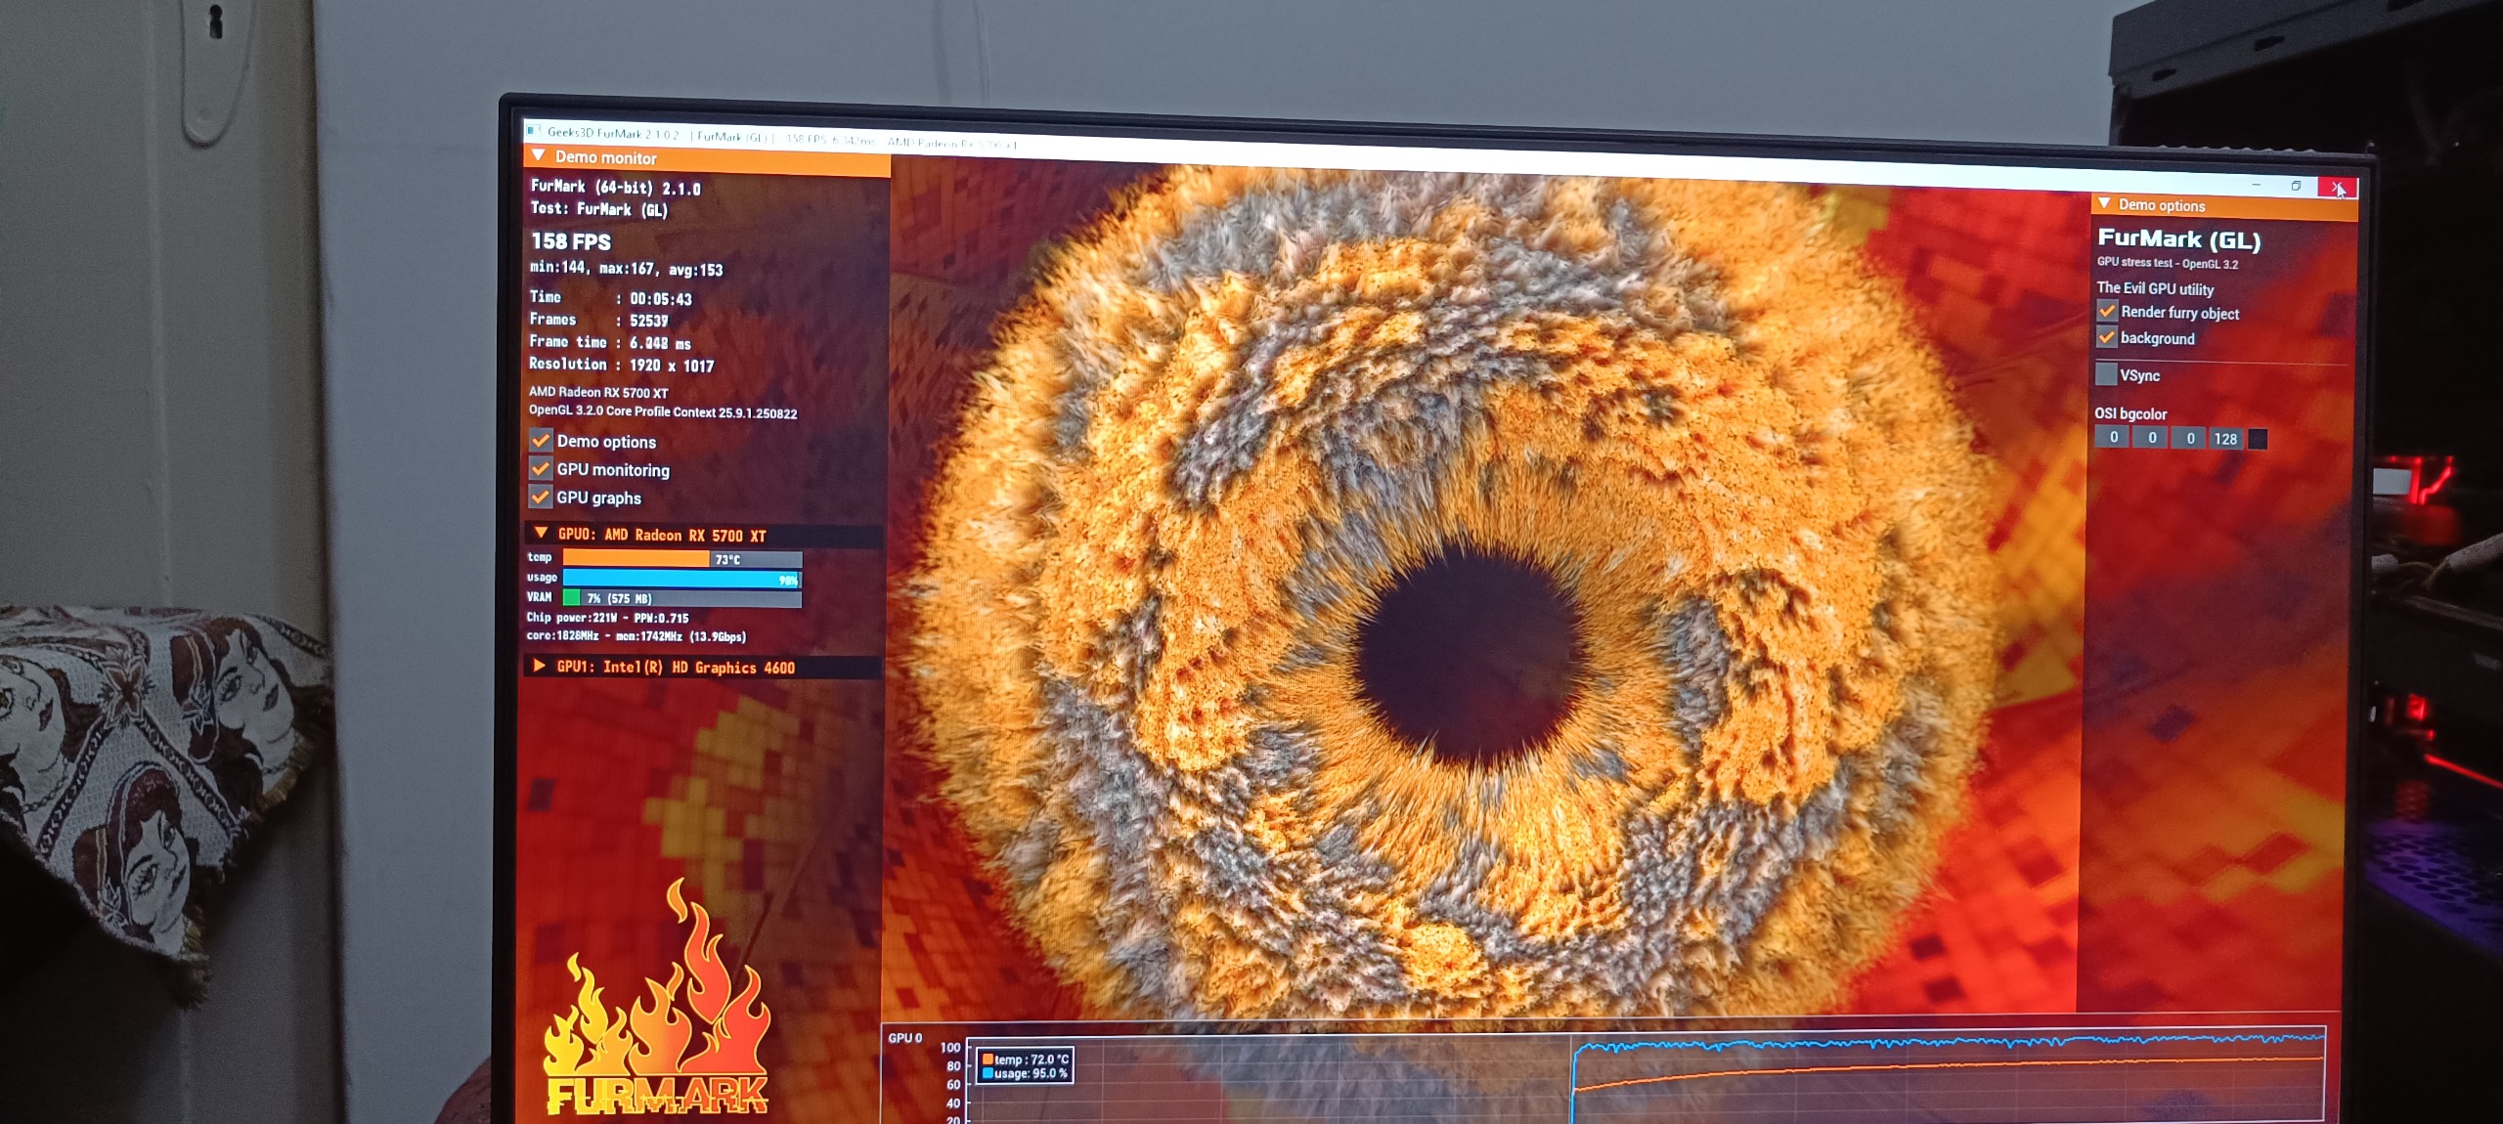
Task: Click "FurMark (64-bit) 2.1.0" text
Action: [616, 187]
